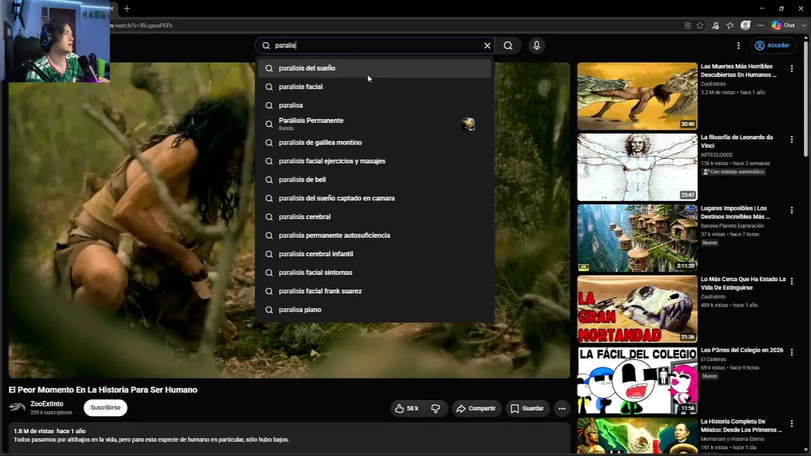Open title "La filosofía de Leonardo da Vinci"

pos(737,141)
